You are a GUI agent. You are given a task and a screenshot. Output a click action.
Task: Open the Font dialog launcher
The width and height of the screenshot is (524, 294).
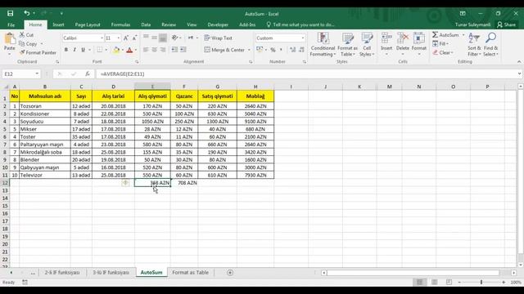click(x=137, y=62)
